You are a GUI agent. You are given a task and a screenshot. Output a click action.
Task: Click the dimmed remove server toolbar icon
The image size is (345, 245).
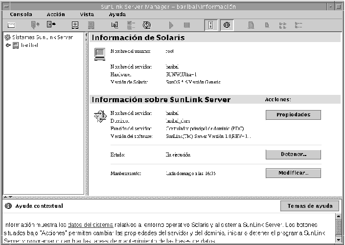(91, 25)
